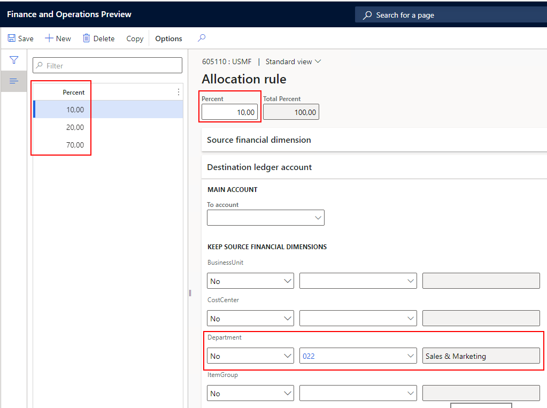Image resolution: width=547 pixels, height=408 pixels.
Task: Select the 20,00 percent row
Action: click(75, 127)
